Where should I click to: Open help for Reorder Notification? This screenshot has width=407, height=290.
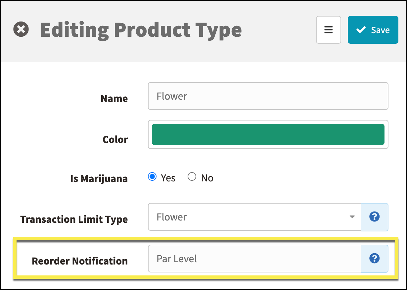[x=375, y=259]
